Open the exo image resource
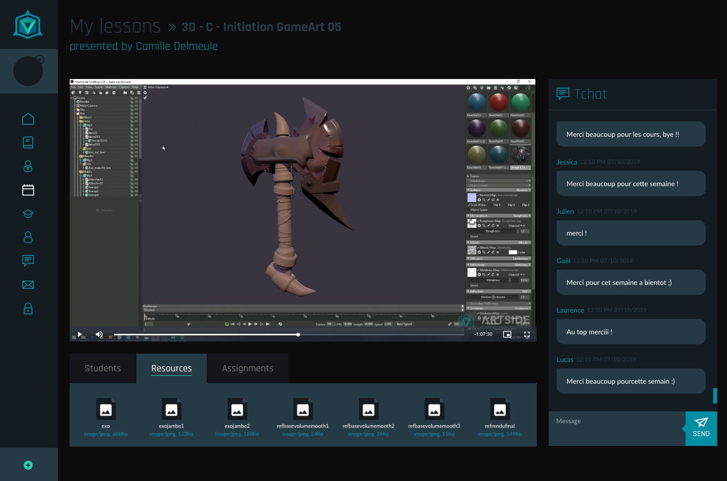The width and height of the screenshot is (727, 481). (106, 417)
